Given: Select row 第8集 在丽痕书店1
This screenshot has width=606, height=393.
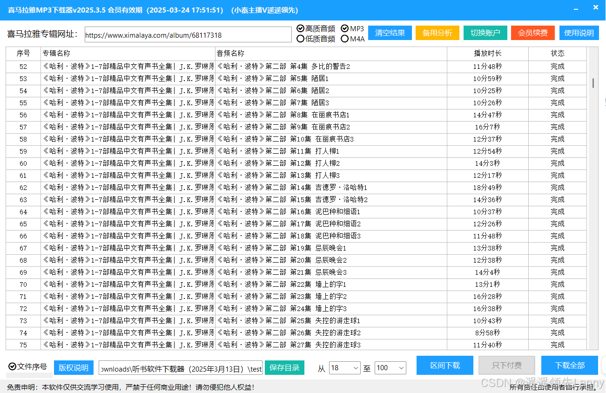Looking at the screenshot, I should tap(296, 115).
